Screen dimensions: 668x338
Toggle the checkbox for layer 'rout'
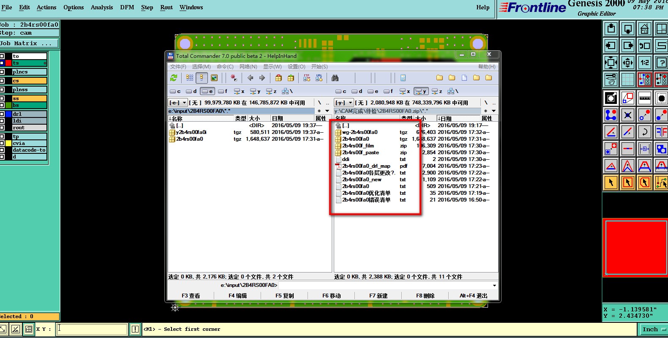tap(2, 128)
